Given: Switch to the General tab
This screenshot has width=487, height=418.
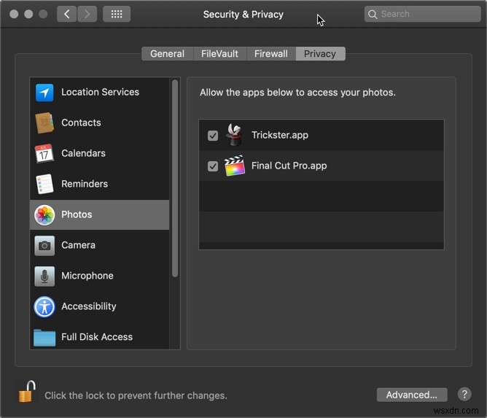Looking at the screenshot, I should point(168,54).
